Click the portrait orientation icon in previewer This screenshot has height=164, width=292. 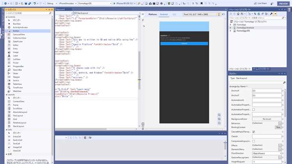[x=219, y=14]
